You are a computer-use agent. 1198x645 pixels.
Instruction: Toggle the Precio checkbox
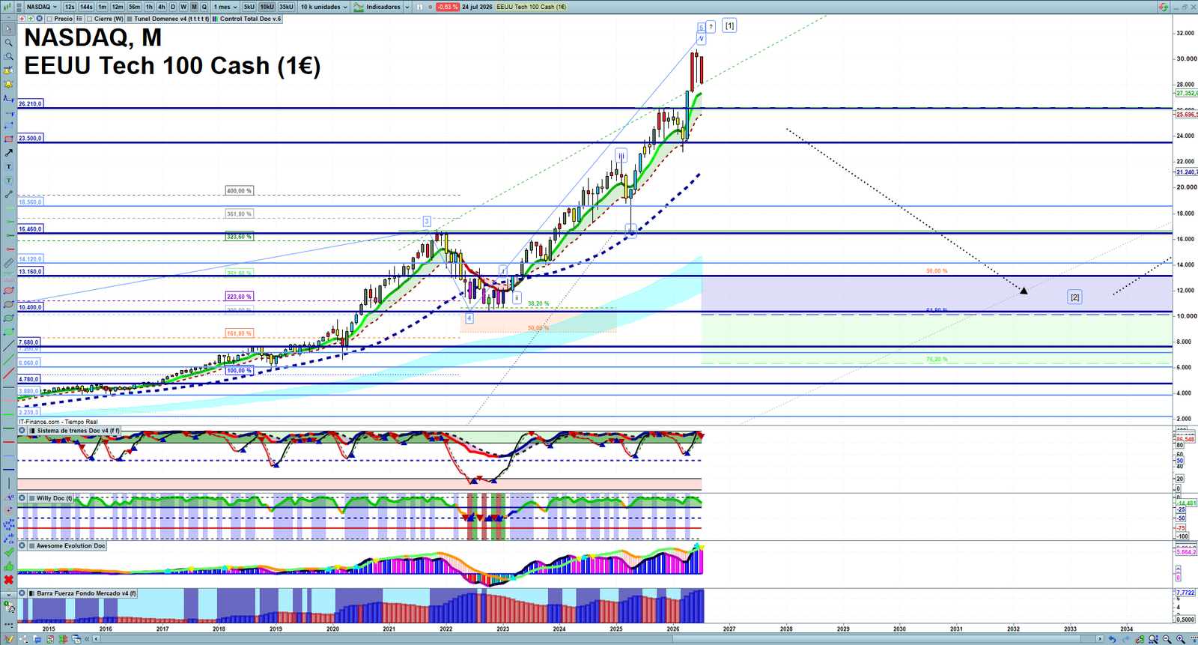(x=49, y=19)
